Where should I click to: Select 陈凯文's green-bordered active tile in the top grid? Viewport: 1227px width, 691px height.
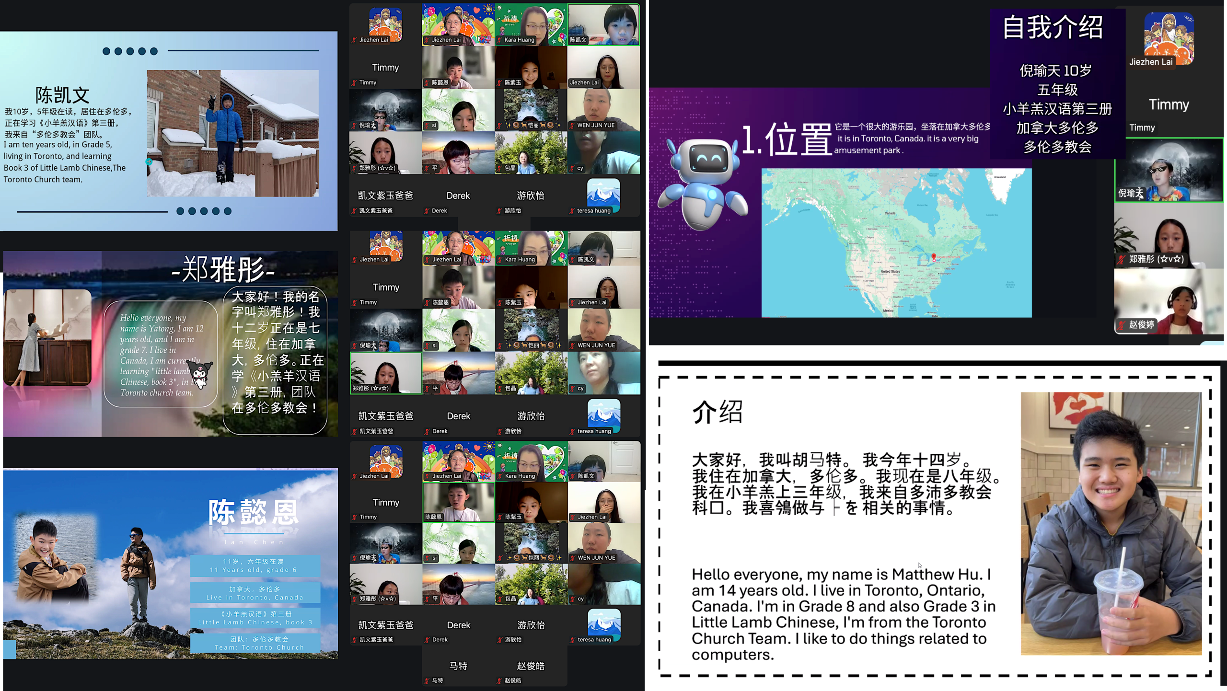click(603, 25)
